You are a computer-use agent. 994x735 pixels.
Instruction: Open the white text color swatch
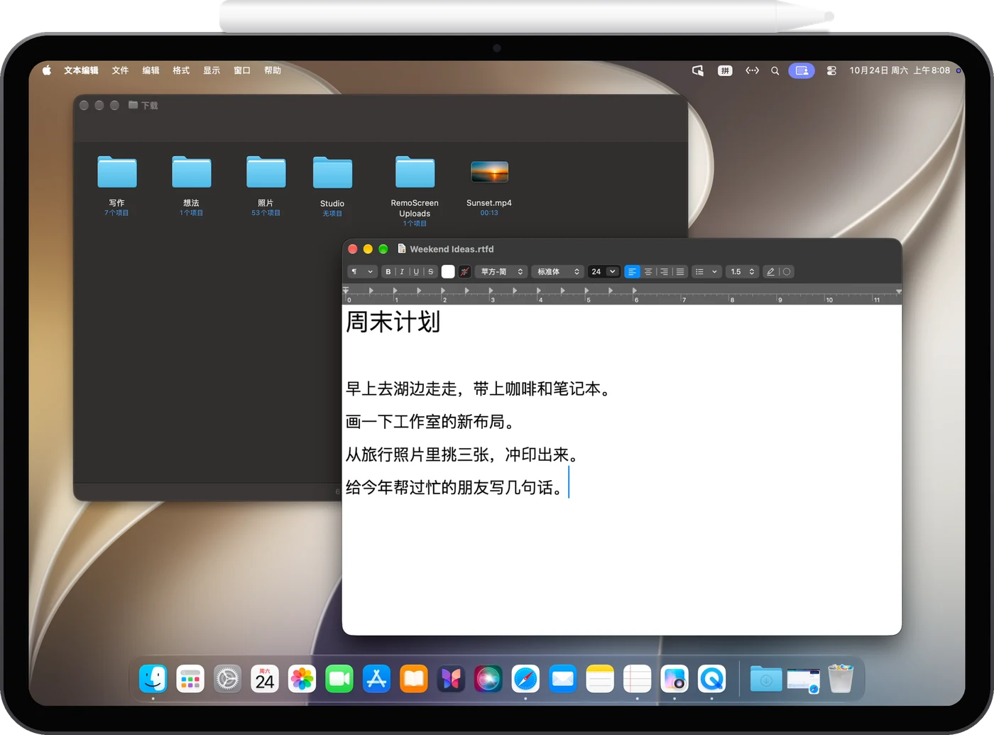tap(448, 272)
